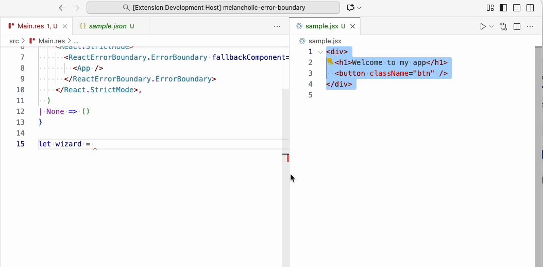Open changes with the source control compare icon

[503, 26]
